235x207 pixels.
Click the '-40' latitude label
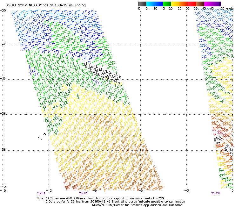point(3,187)
